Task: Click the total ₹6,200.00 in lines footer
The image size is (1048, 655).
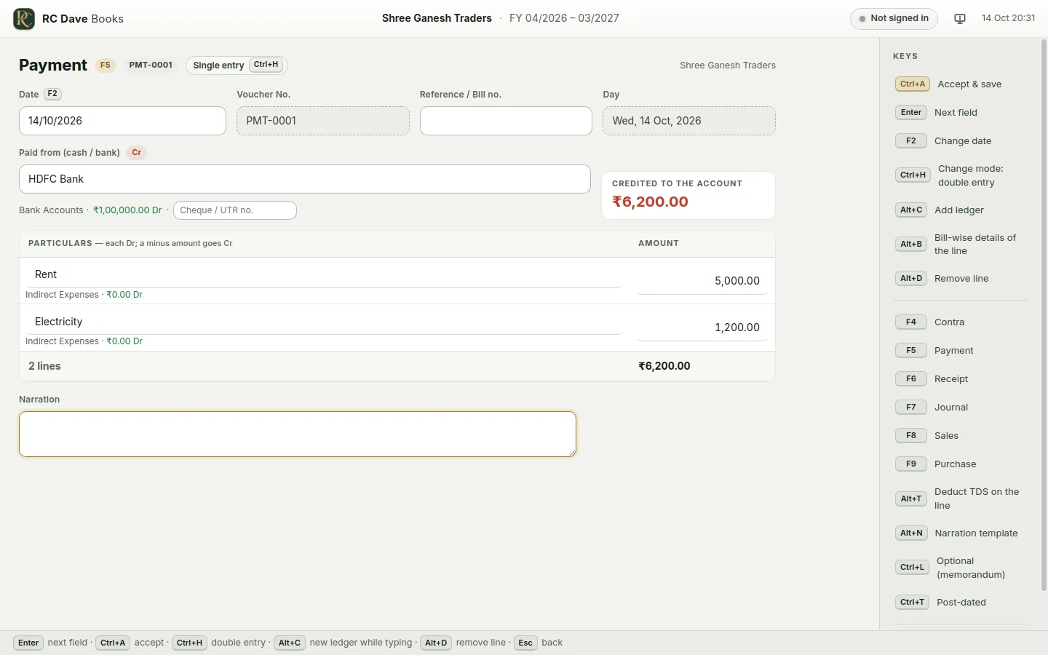Action: pyautogui.click(x=664, y=366)
